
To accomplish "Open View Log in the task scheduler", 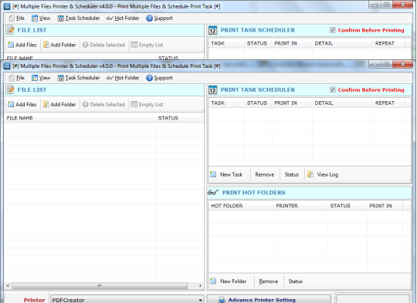I will (323, 174).
